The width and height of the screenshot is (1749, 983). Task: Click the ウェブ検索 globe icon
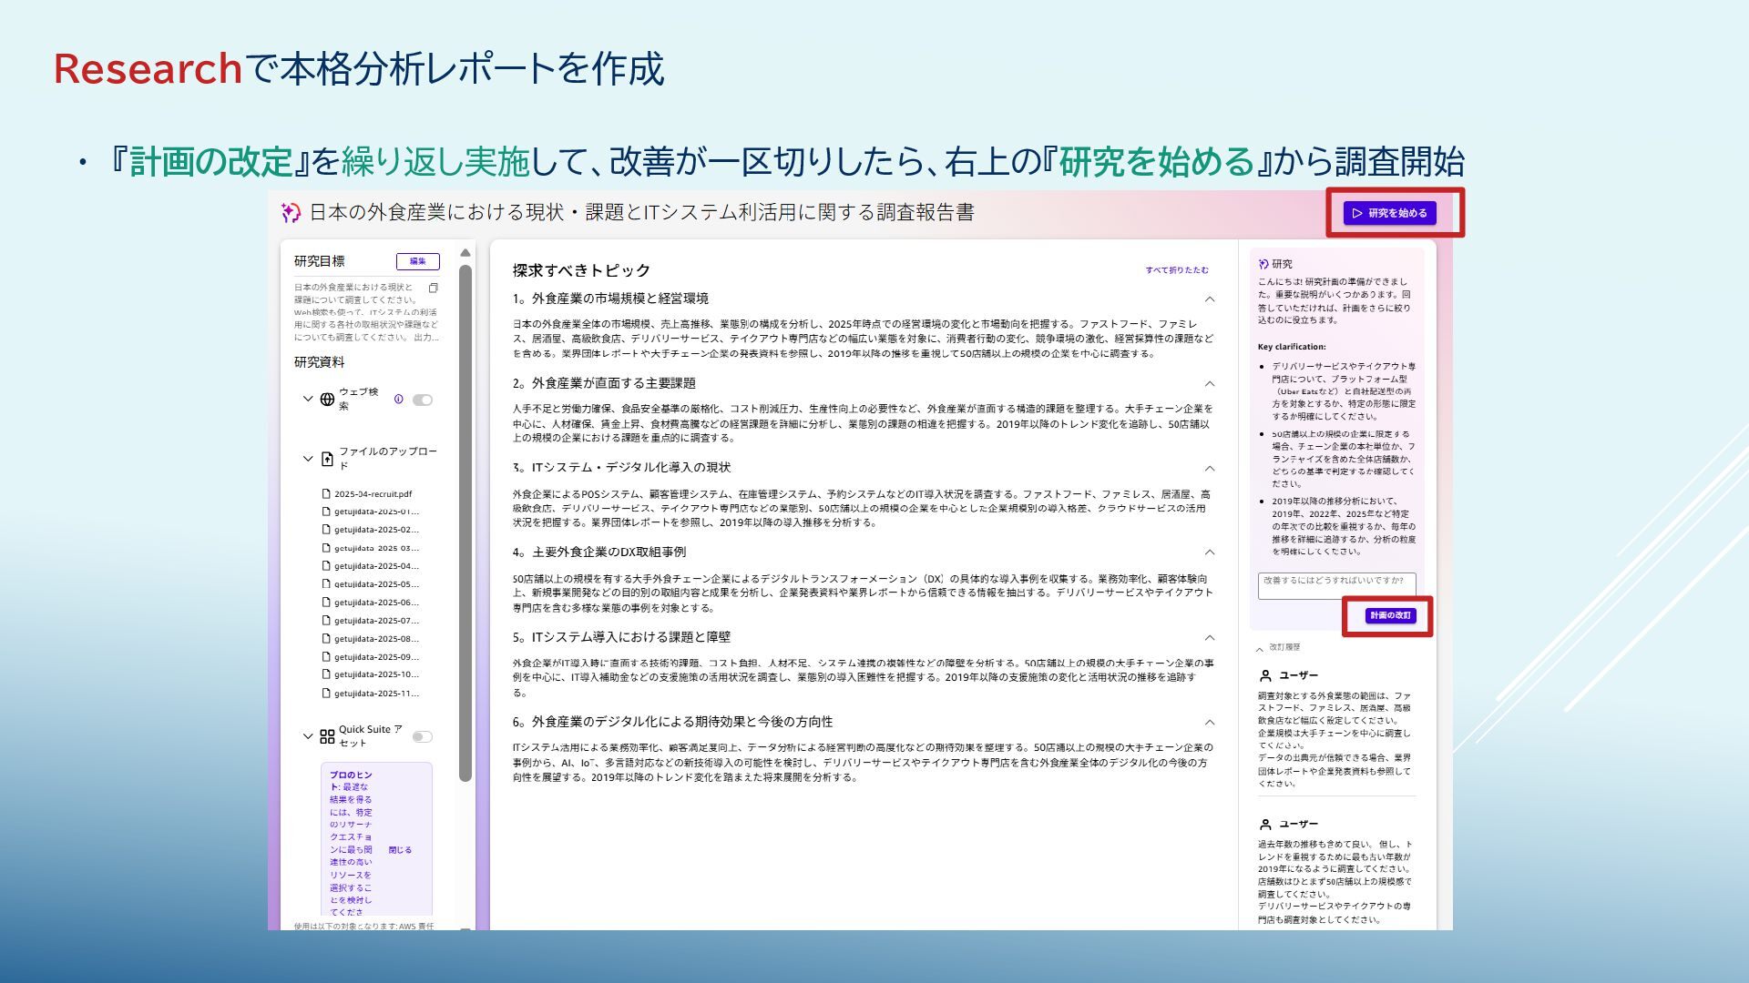point(328,400)
